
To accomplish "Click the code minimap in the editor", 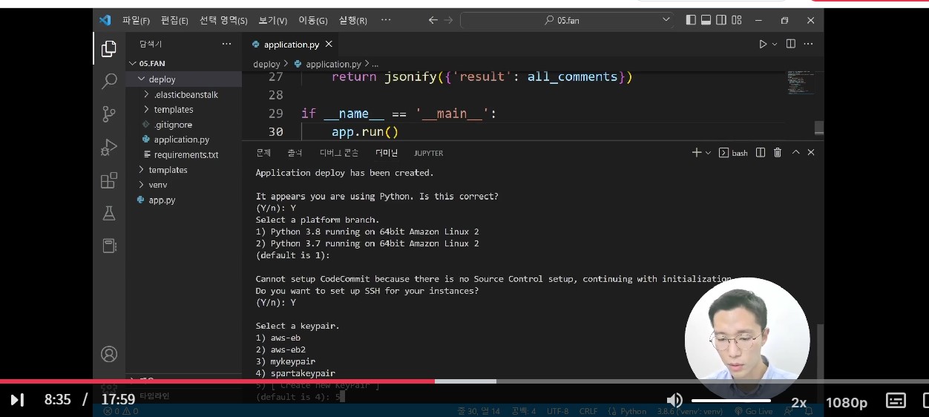I will click(800, 82).
